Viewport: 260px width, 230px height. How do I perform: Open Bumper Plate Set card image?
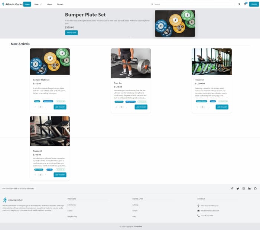click(50, 62)
